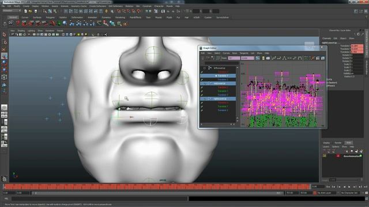Toggle snap to curves

[123, 11]
